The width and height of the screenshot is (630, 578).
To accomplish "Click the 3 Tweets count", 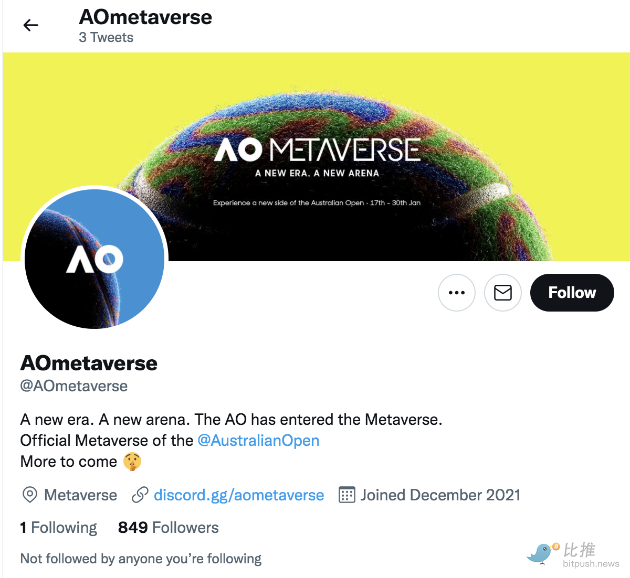I will coord(106,38).
